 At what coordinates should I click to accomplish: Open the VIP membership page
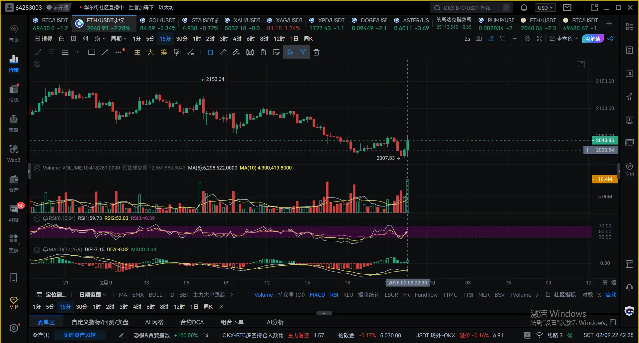pos(14,303)
